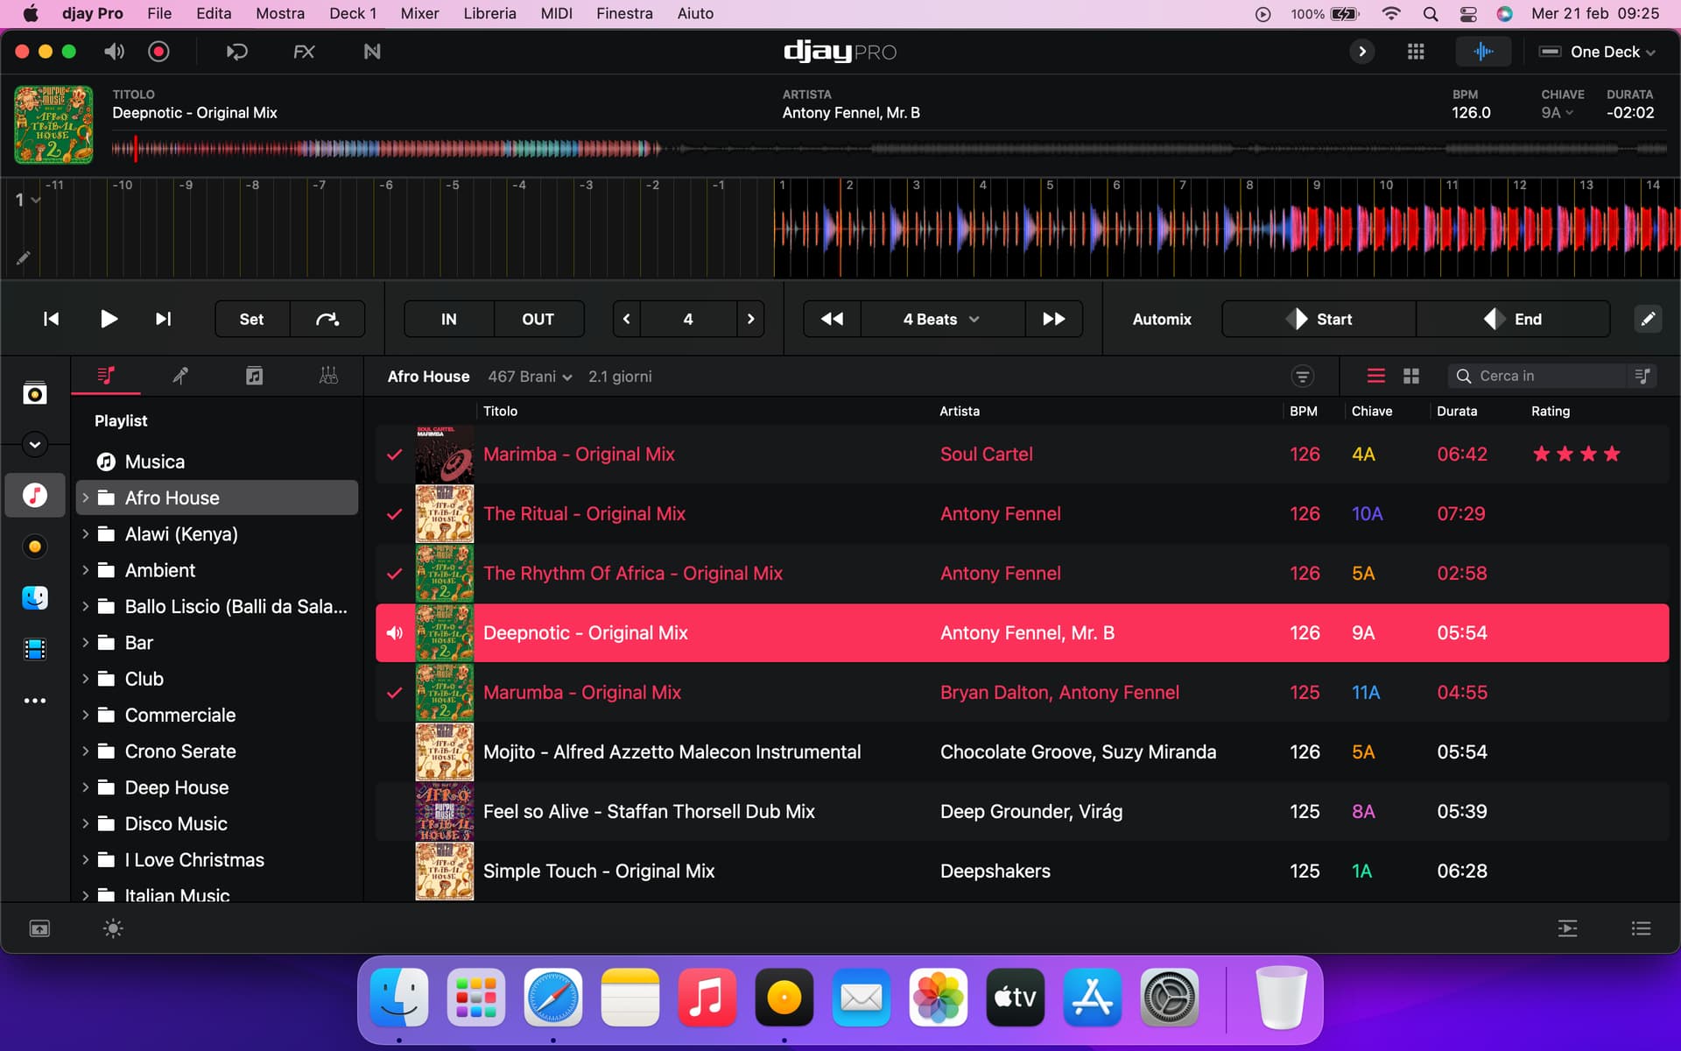This screenshot has width=1681, height=1051.
Task: Open the Automix queue panel icon
Action: click(1567, 928)
